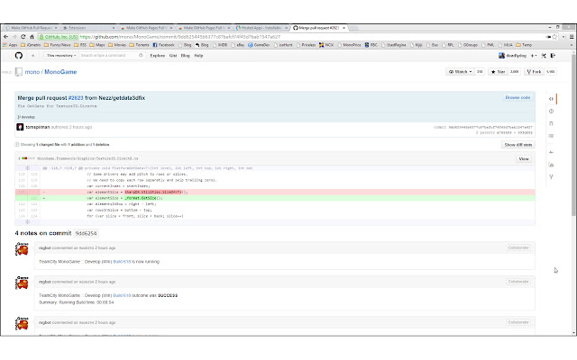This screenshot has height=360, width=577.
Task: Click the deleted elementSize diff line
Action: (x=275, y=192)
